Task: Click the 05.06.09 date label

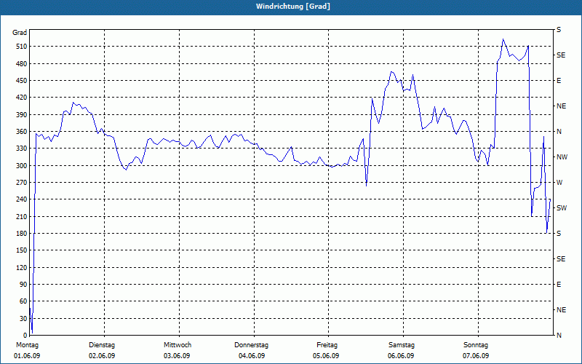Action: point(326,356)
